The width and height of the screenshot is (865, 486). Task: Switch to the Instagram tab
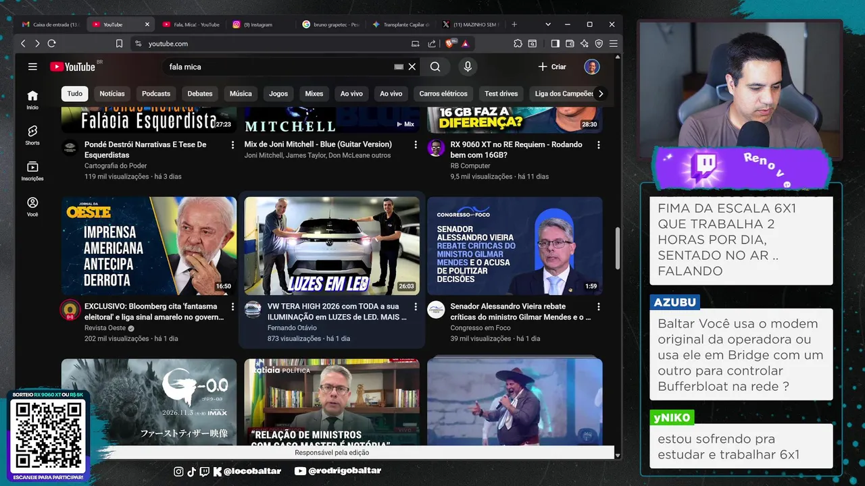pos(262,24)
